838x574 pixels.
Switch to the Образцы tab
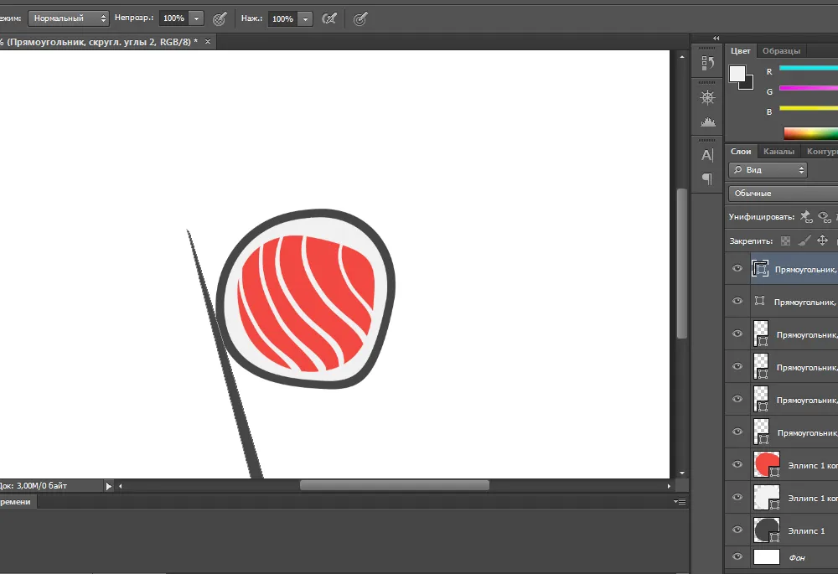click(781, 51)
